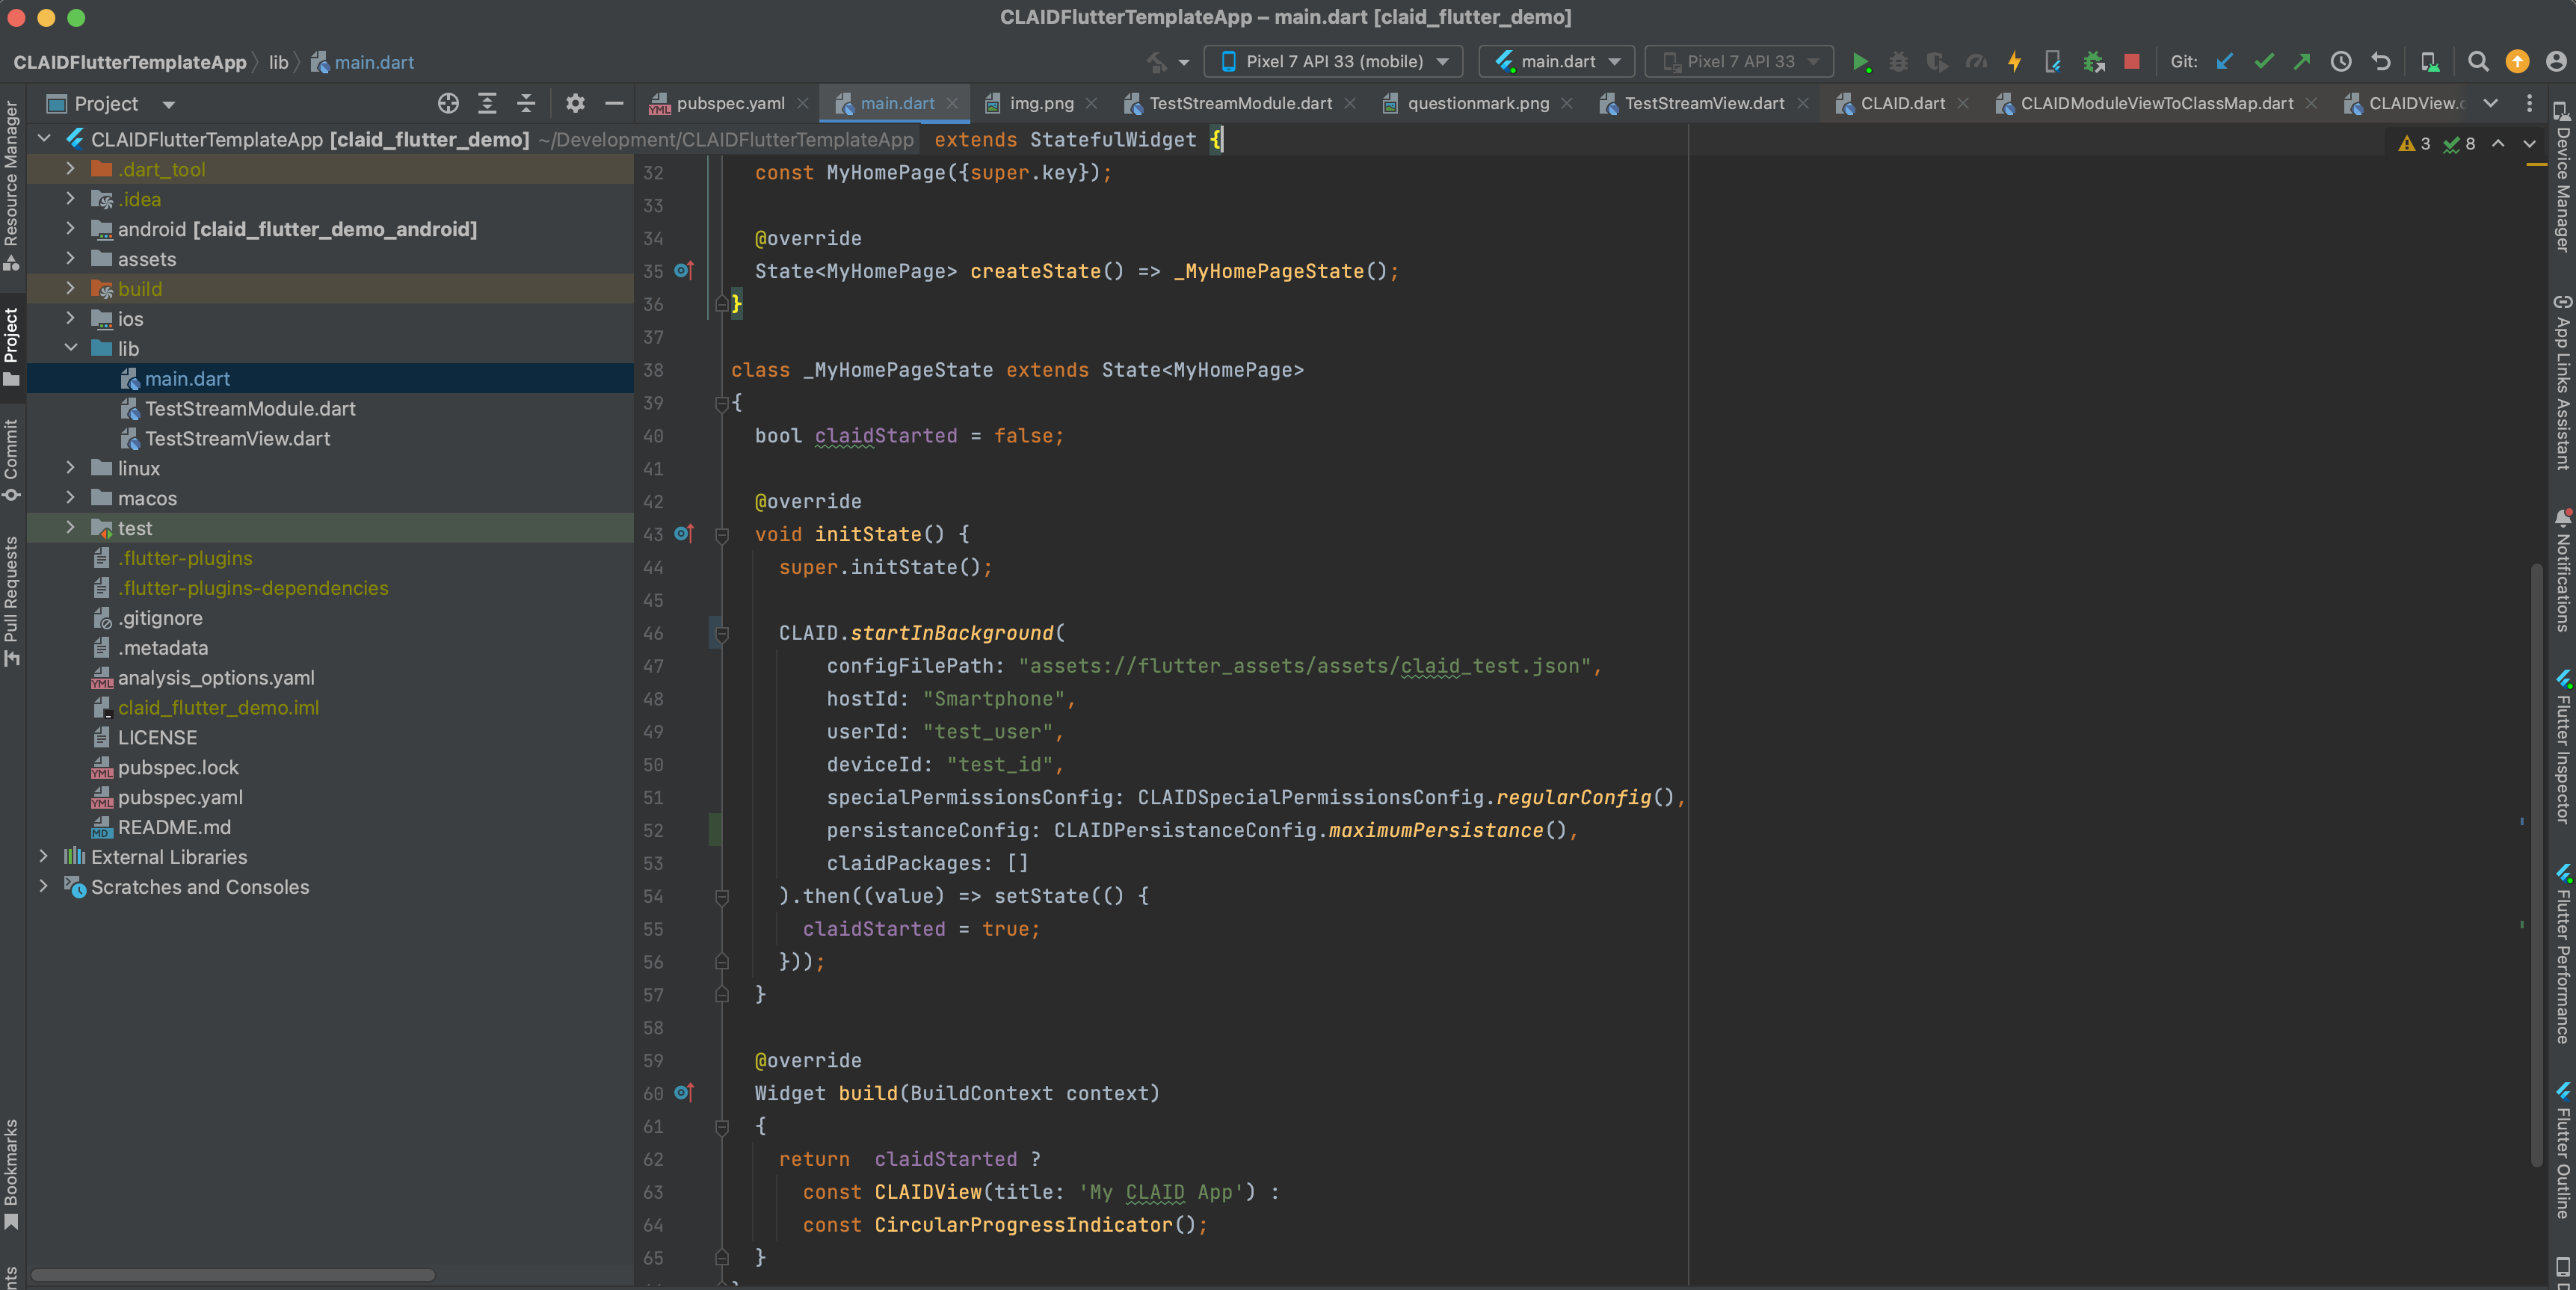Toggle App Links Assistant panel
Viewport: 2576px width, 1290px height.
pyautogui.click(x=2563, y=381)
